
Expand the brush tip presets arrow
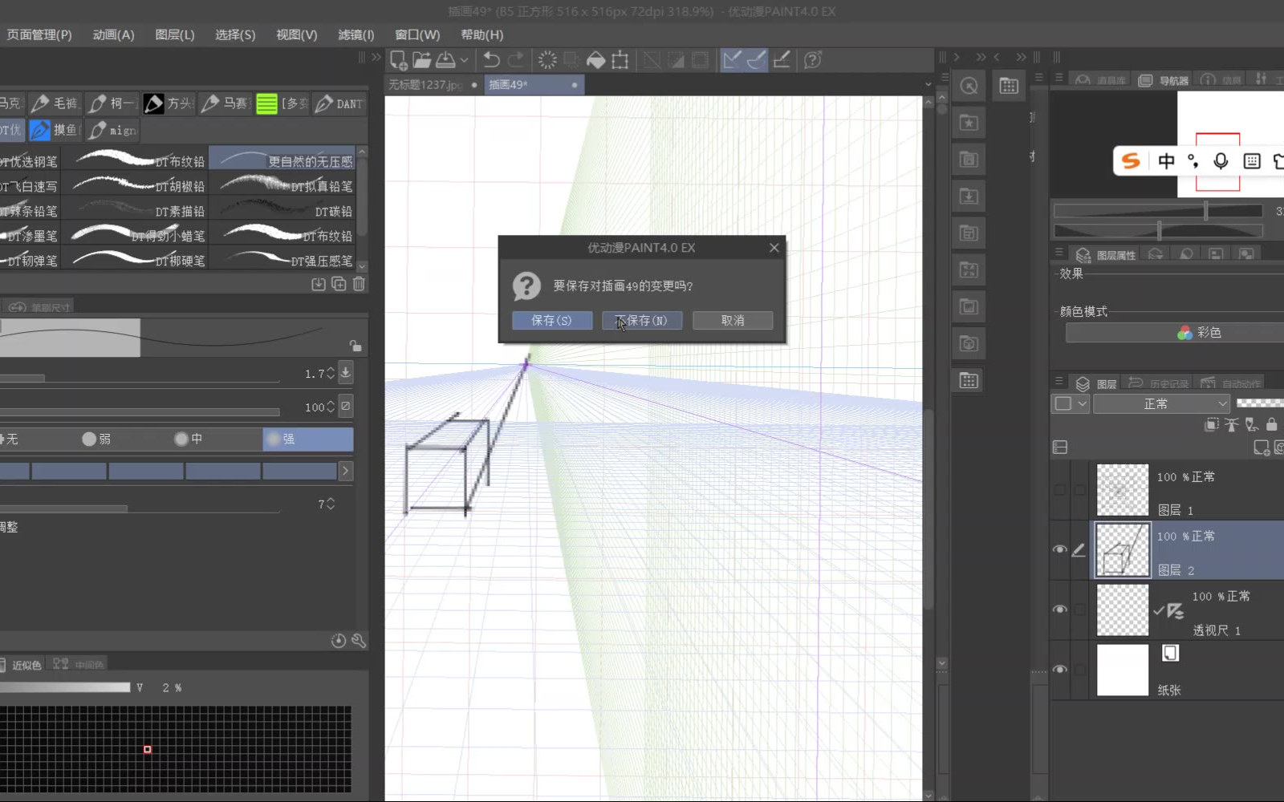tap(346, 471)
